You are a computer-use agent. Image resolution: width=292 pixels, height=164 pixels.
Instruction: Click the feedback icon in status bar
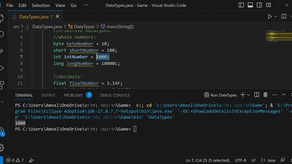click(283, 160)
